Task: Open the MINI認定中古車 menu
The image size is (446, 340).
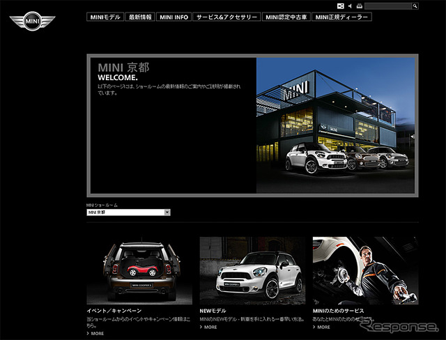Action: coord(286,17)
